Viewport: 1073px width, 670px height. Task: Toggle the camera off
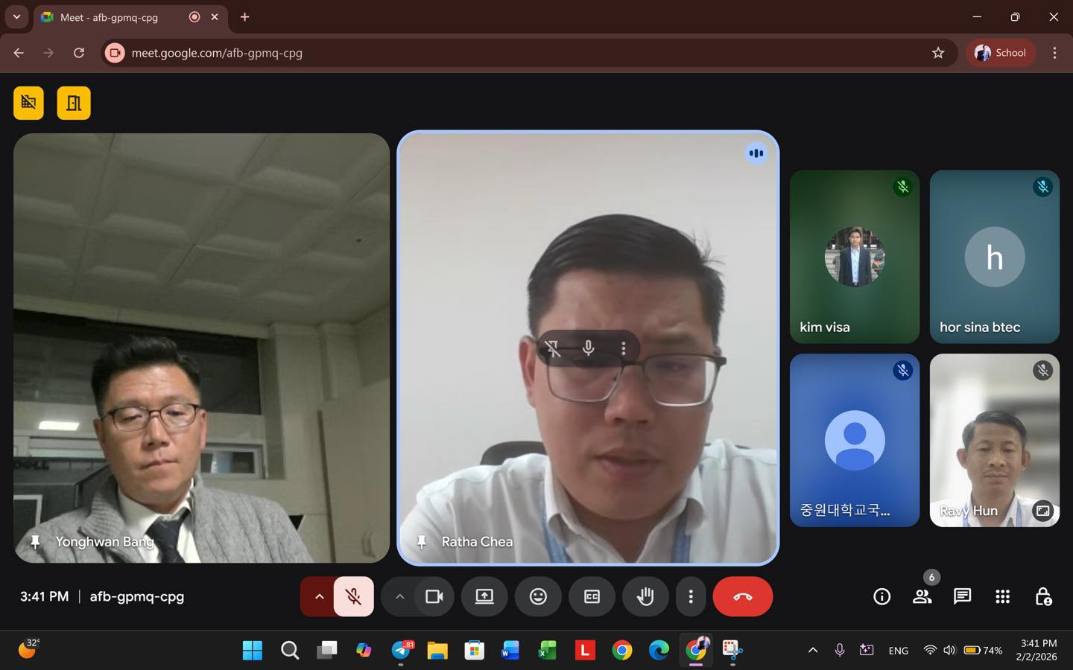pos(434,596)
